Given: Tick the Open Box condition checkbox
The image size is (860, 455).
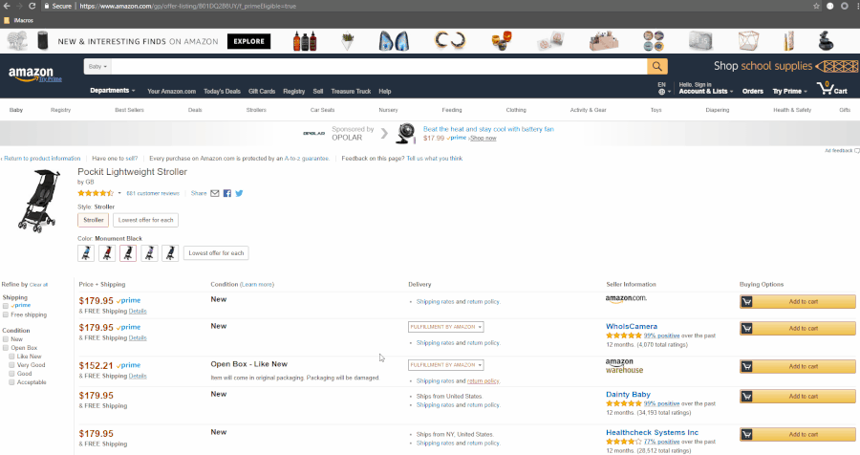Looking at the screenshot, I should click(x=6, y=348).
